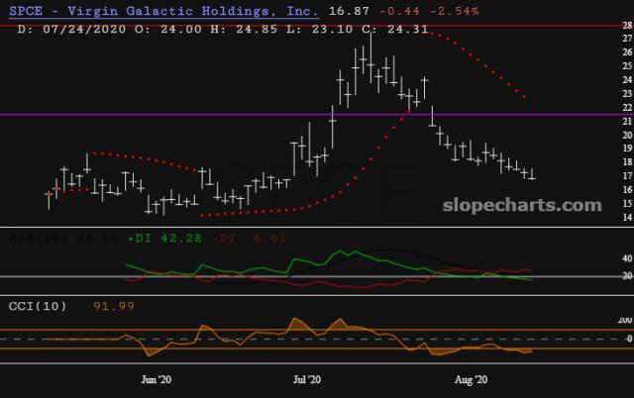This screenshot has height=398, width=634.
Task: Click the final price bar near 17
Action: point(532,173)
